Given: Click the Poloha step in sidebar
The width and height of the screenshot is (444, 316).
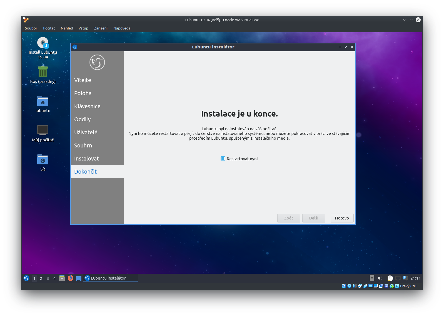Looking at the screenshot, I should click(97, 93).
